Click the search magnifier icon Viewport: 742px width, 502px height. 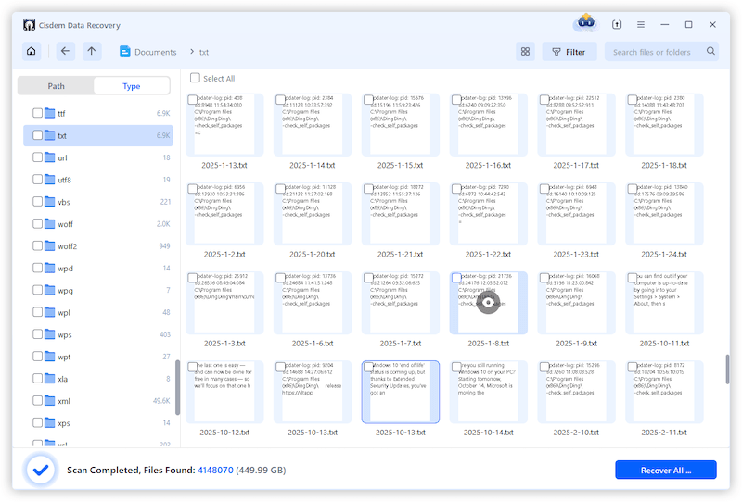[x=711, y=52]
